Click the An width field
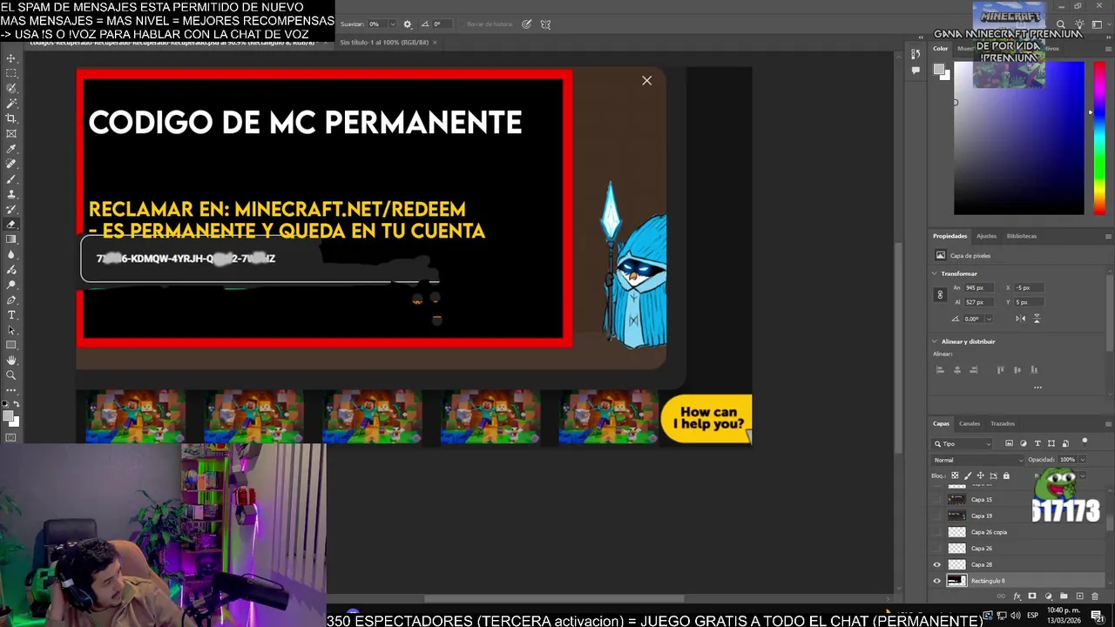The width and height of the screenshot is (1115, 627). (981, 287)
